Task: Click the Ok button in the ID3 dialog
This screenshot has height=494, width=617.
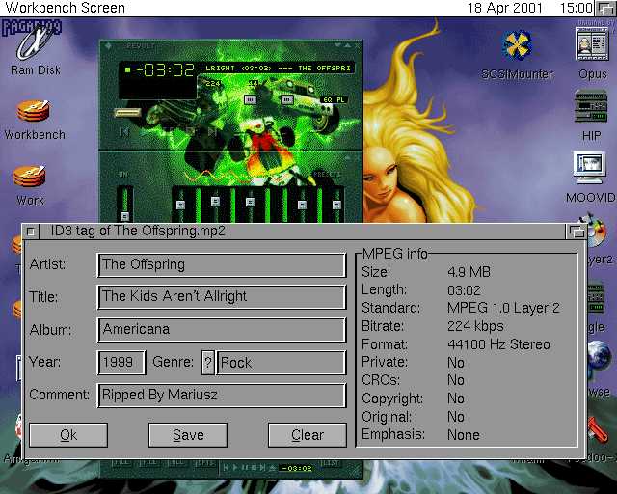Action: 68,435
